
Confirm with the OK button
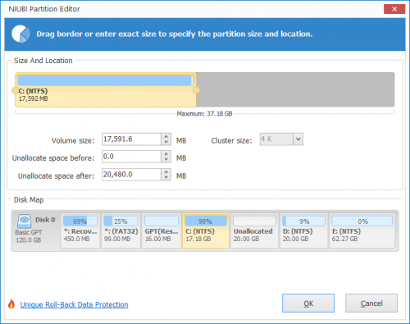pos(308,303)
